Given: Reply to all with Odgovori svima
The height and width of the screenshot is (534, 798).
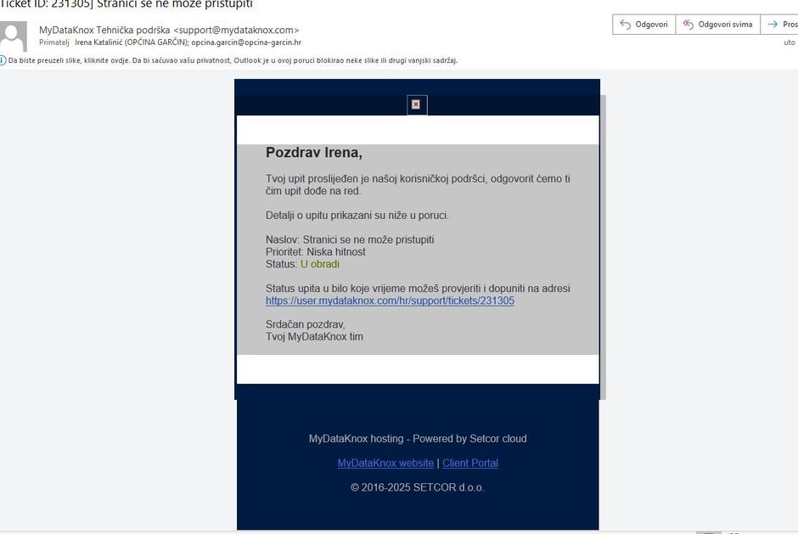Looking at the screenshot, I should pos(717,25).
